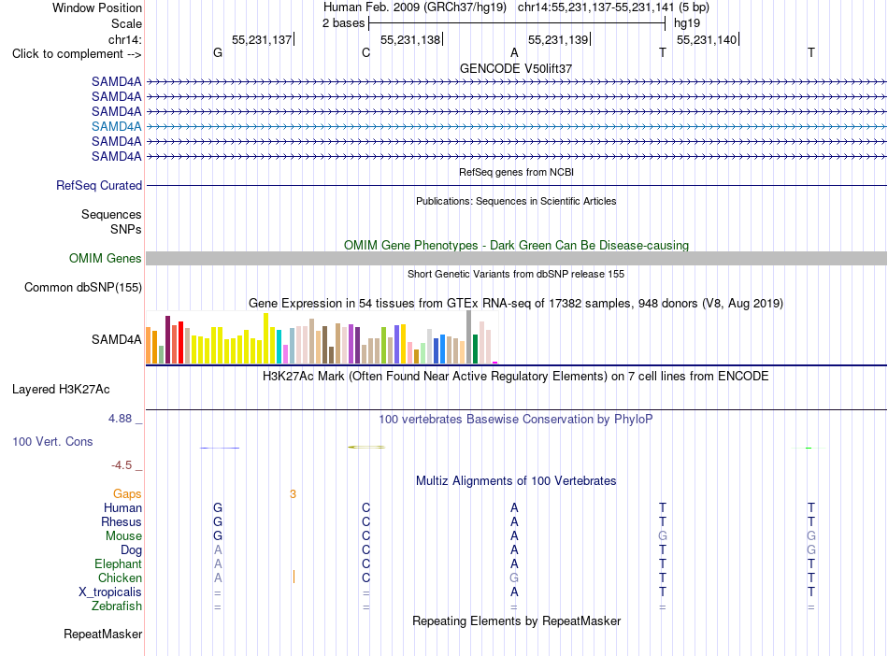Click the Elephant alignment row label
Viewport: 888px width, 656px height.
[x=118, y=564]
